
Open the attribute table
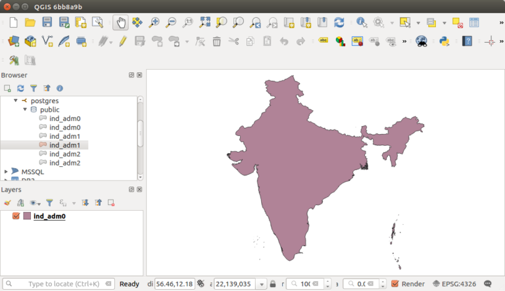click(x=474, y=22)
